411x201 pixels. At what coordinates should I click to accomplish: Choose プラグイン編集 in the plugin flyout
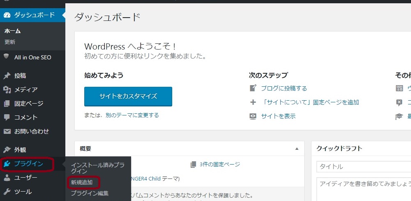(90, 194)
